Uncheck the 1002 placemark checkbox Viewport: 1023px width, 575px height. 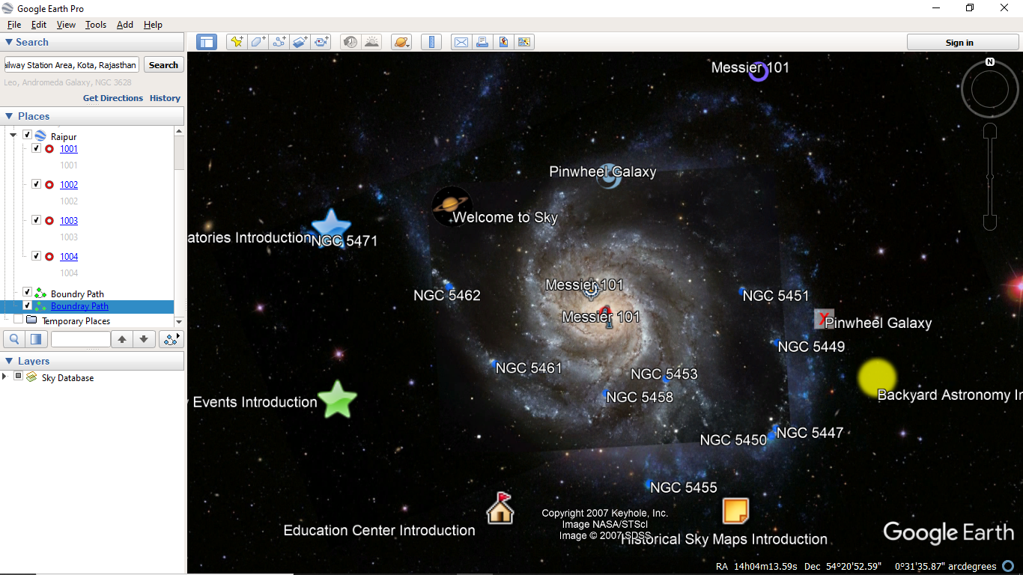(37, 184)
